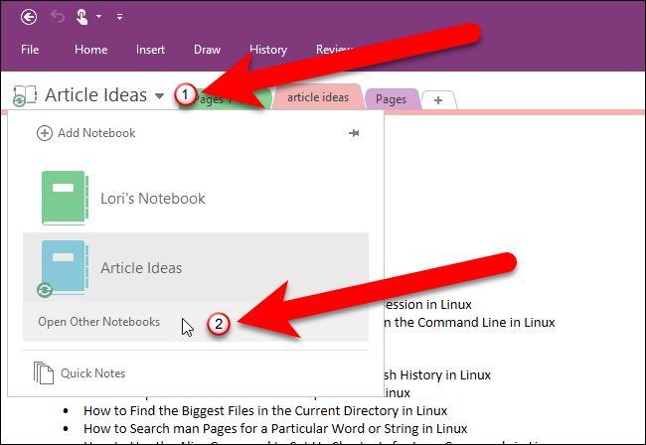
Task: Click the Article Ideas notebook title
Action: pyautogui.click(x=96, y=95)
